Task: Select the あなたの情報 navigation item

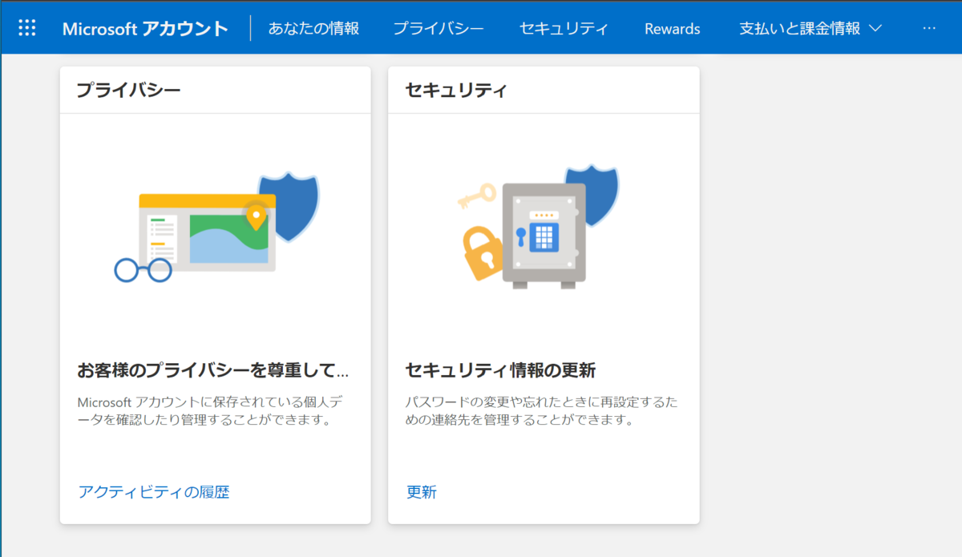Action: point(313,28)
